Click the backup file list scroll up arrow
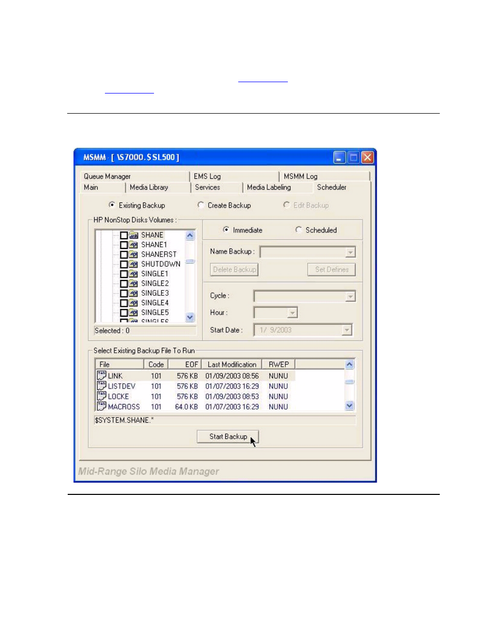The width and height of the screenshot is (493, 638). click(x=350, y=364)
